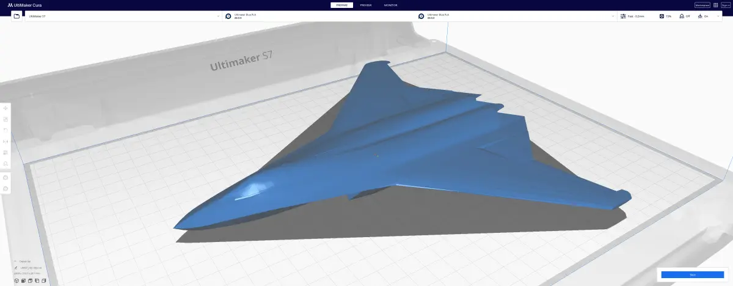Switch to 3D perspective view cube icon

point(15,280)
